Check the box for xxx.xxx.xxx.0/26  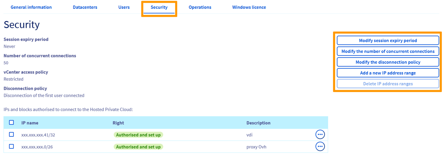point(11,147)
